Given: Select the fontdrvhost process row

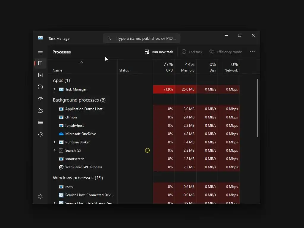Looking at the screenshot, I should click(144, 126).
